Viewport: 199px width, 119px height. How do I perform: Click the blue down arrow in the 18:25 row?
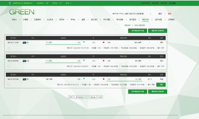coord(84,79)
